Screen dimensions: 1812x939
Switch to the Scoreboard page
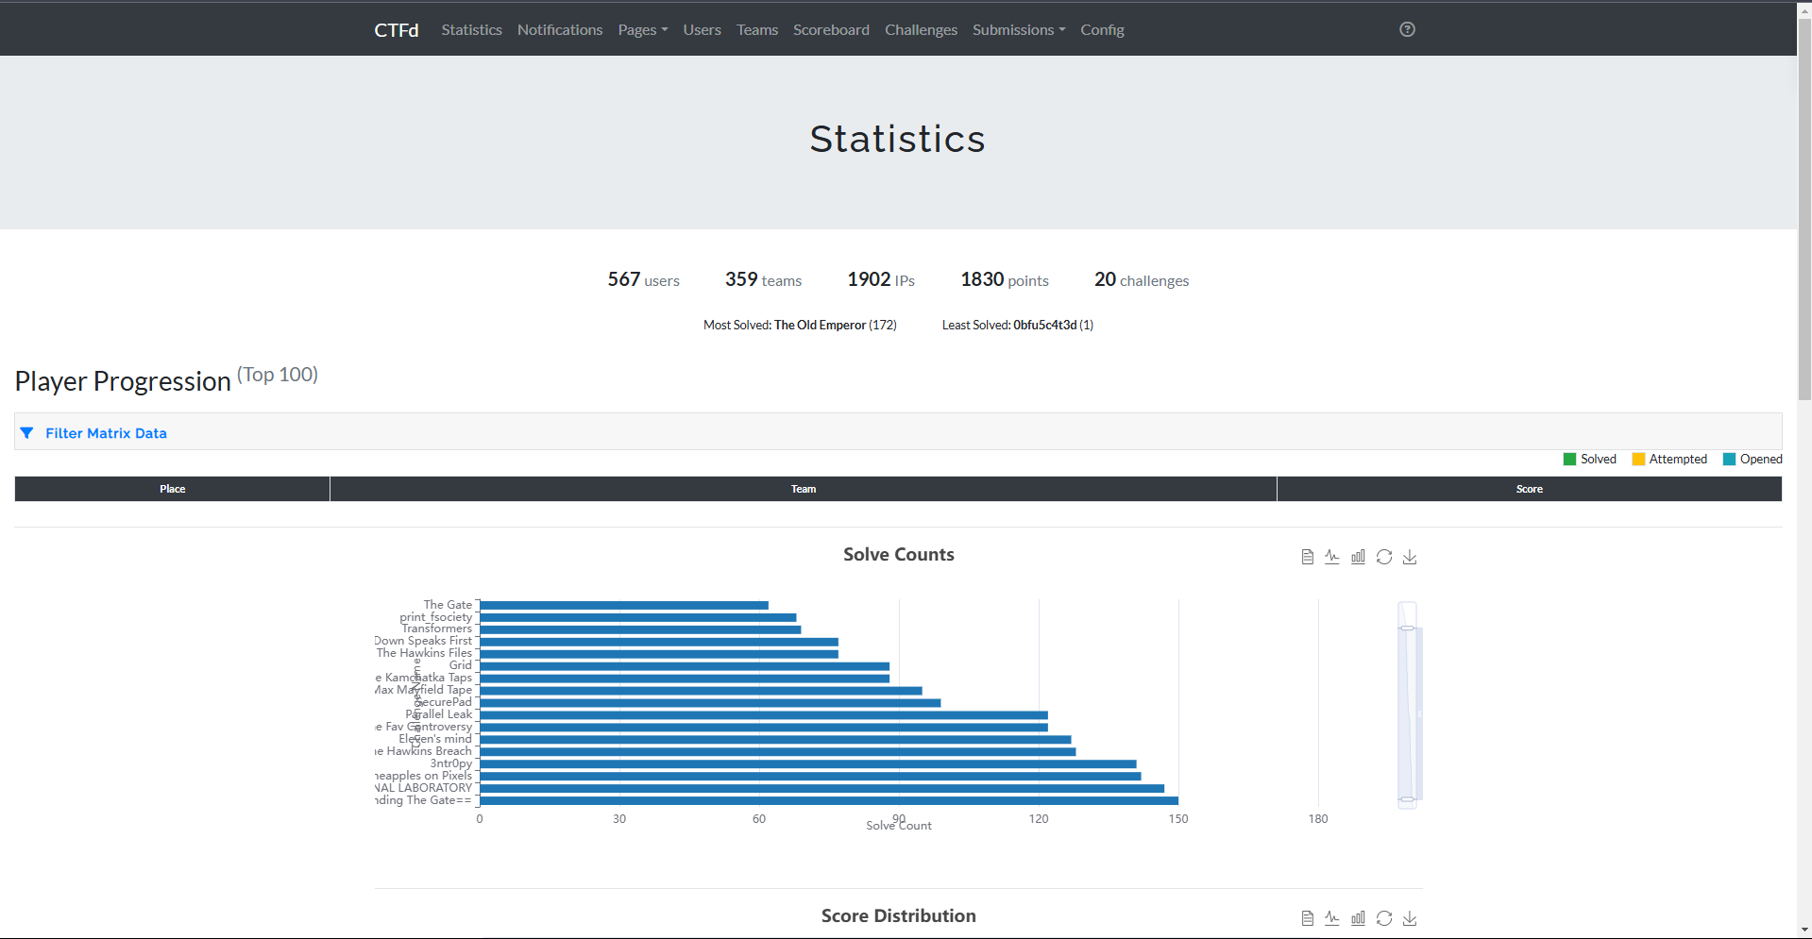[x=830, y=29]
